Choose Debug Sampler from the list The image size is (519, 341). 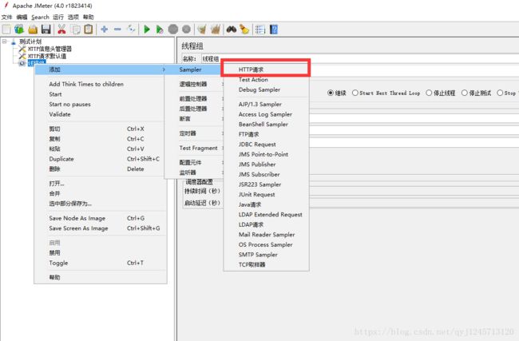click(267, 89)
